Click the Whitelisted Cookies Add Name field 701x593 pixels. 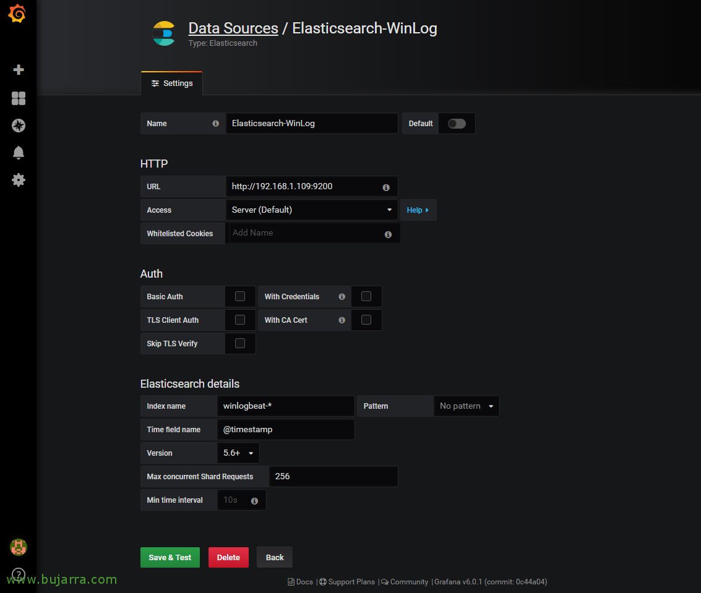(x=312, y=233)
